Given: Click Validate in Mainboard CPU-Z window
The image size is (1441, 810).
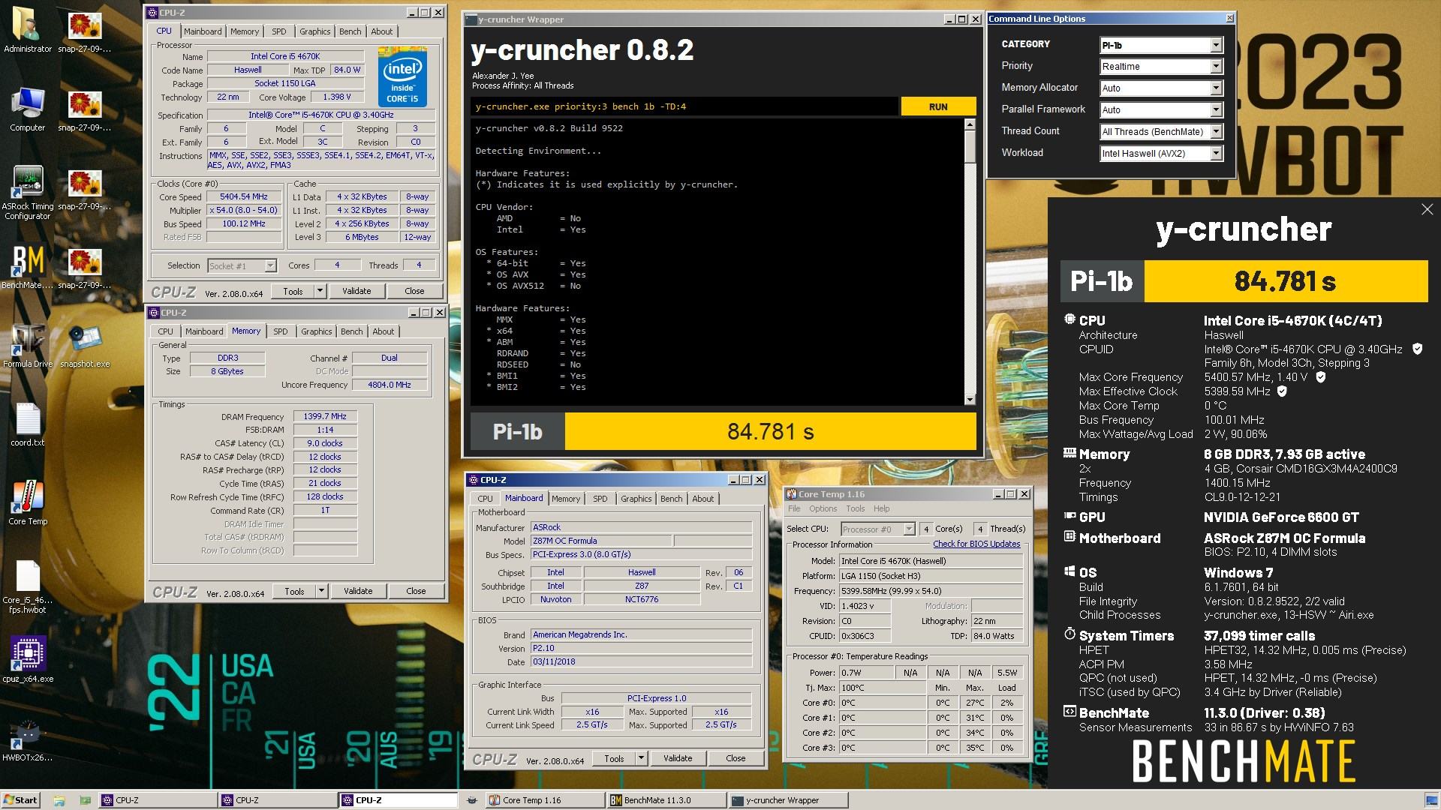Looking at the screenshot, I should pos(678,758).
